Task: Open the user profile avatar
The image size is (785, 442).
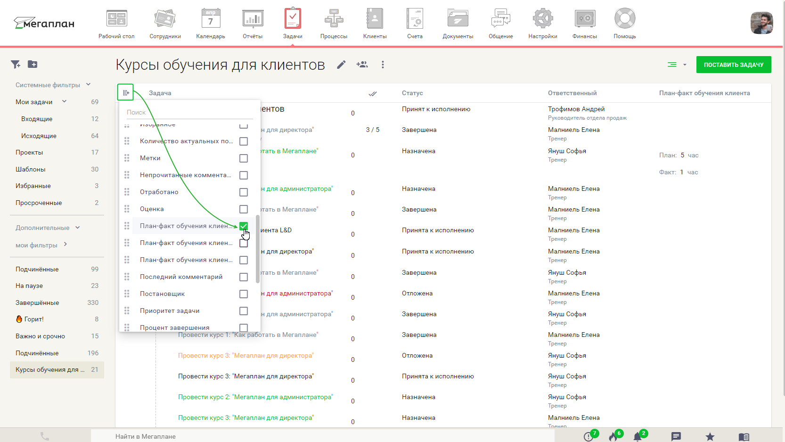Action: 761,23
